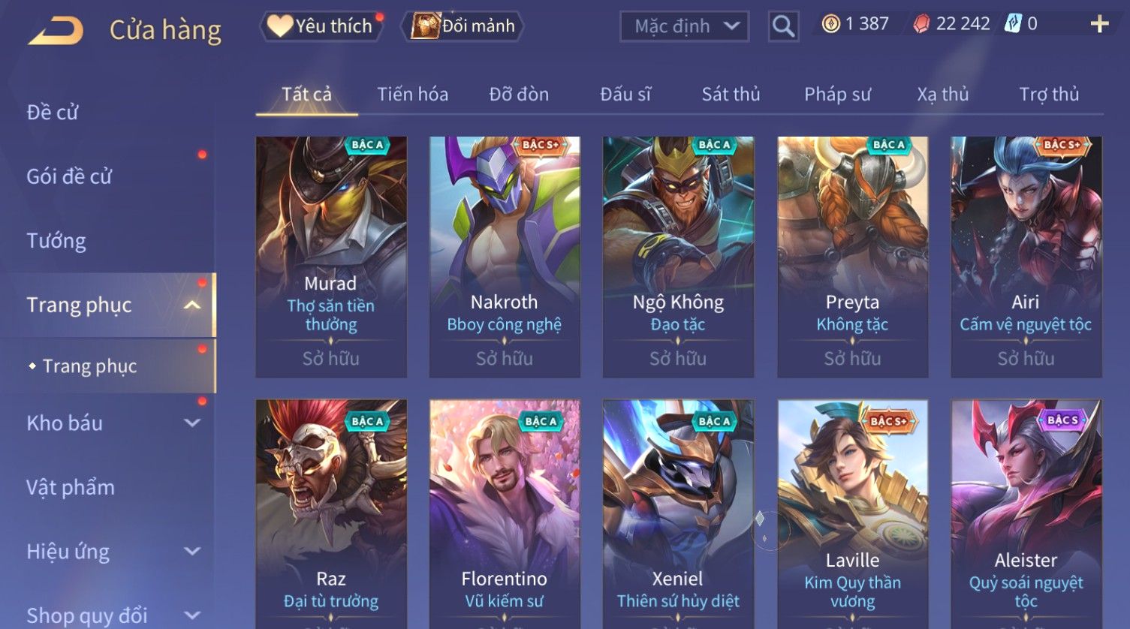Viewport: 1130px width, 629px height.
Task: Switch to the Pháp sư tab
Action: pyautogui.click(x=837, y=95)
